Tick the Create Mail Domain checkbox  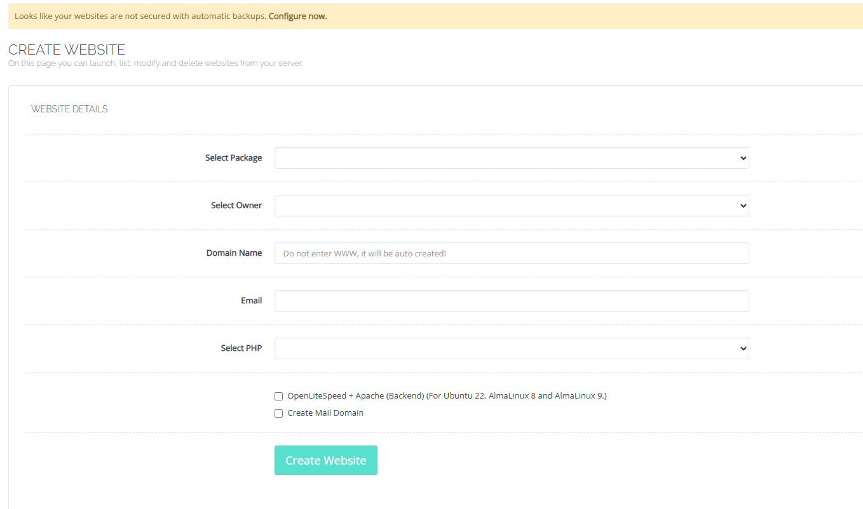click(x=279, y=413)
